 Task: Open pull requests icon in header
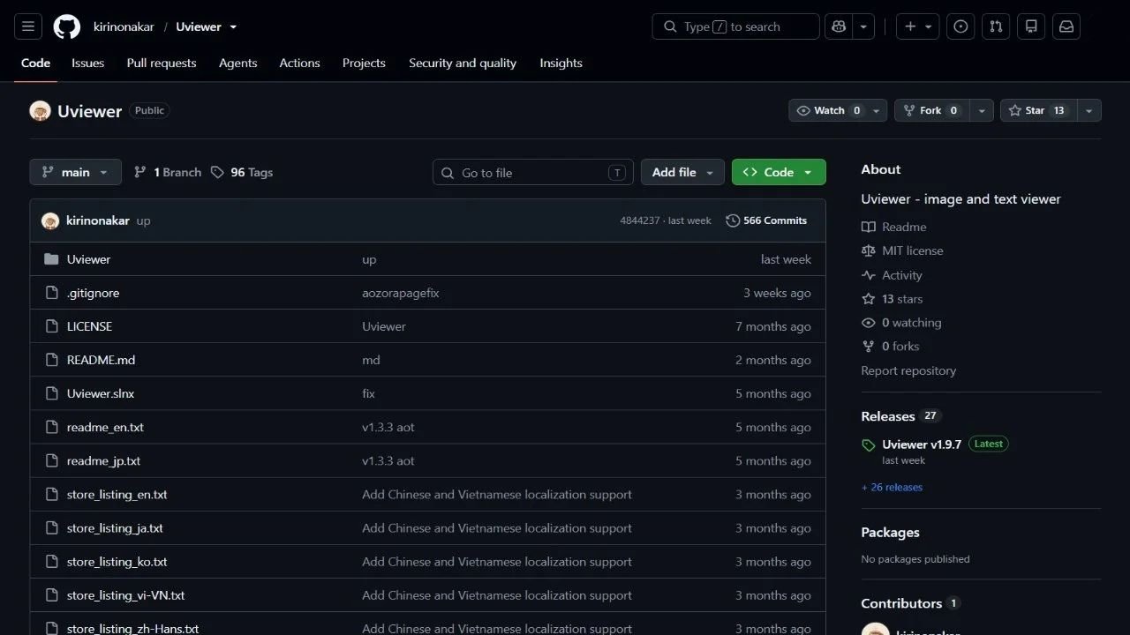[996, 26]
